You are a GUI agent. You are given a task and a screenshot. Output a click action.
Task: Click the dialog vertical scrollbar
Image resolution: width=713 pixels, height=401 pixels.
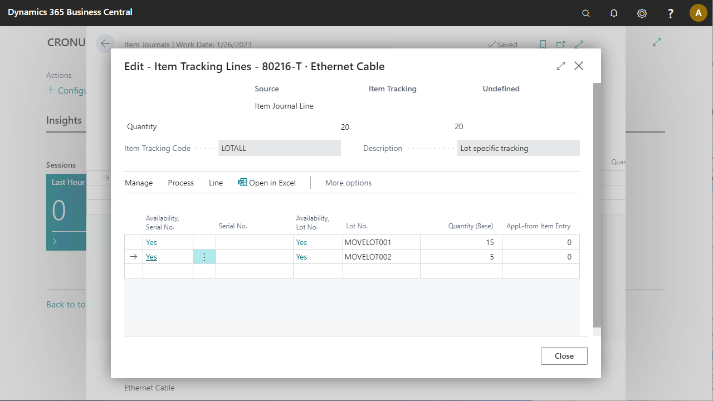point(597,205)
